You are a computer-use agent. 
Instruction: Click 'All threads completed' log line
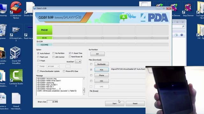click(x=57, y=91)
